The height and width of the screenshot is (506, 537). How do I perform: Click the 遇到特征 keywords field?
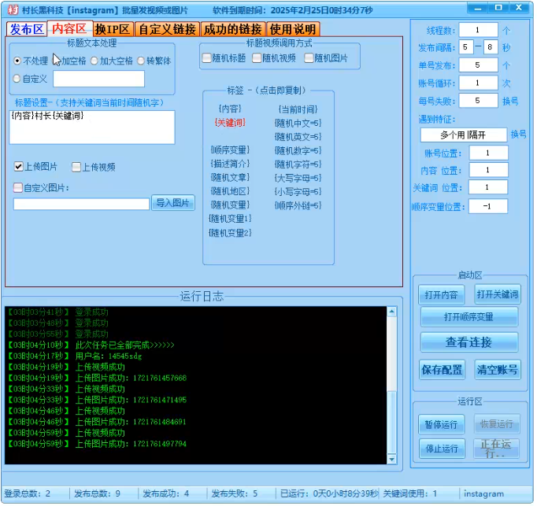coord(464,135)
